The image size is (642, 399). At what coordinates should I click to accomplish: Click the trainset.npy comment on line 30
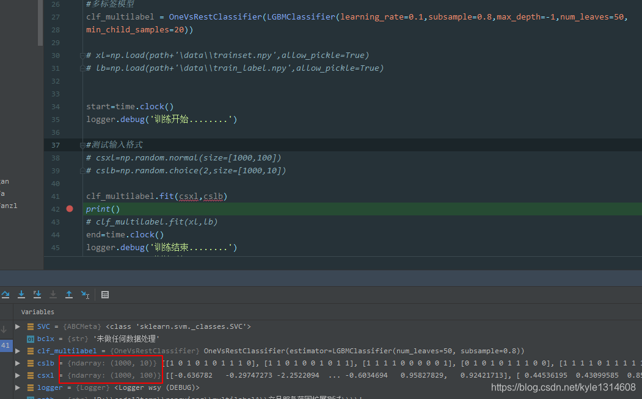coord(228,56)
